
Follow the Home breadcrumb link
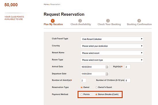coord(46,4)
